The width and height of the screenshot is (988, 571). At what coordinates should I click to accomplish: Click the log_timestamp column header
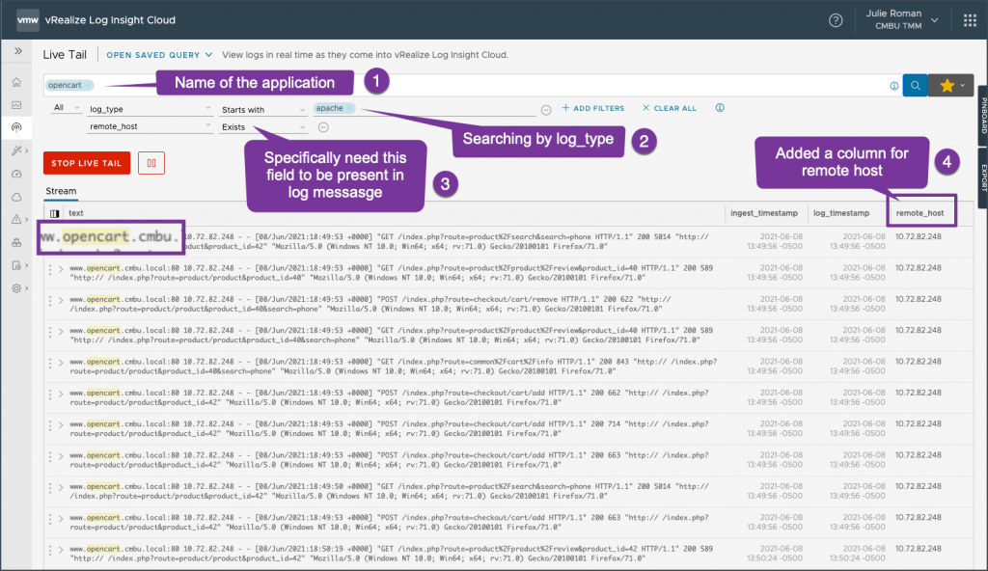[x=841, y=213]
